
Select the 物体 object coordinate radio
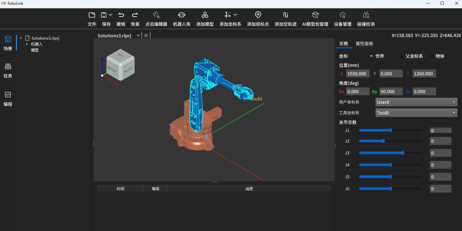pyautogui.click(x=432, y=56)
